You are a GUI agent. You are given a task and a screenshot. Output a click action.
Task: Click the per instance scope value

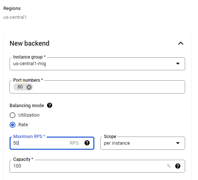point(117,143)
